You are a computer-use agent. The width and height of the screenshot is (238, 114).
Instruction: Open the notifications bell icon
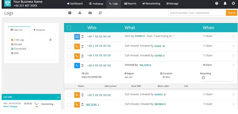coord(225,3)
